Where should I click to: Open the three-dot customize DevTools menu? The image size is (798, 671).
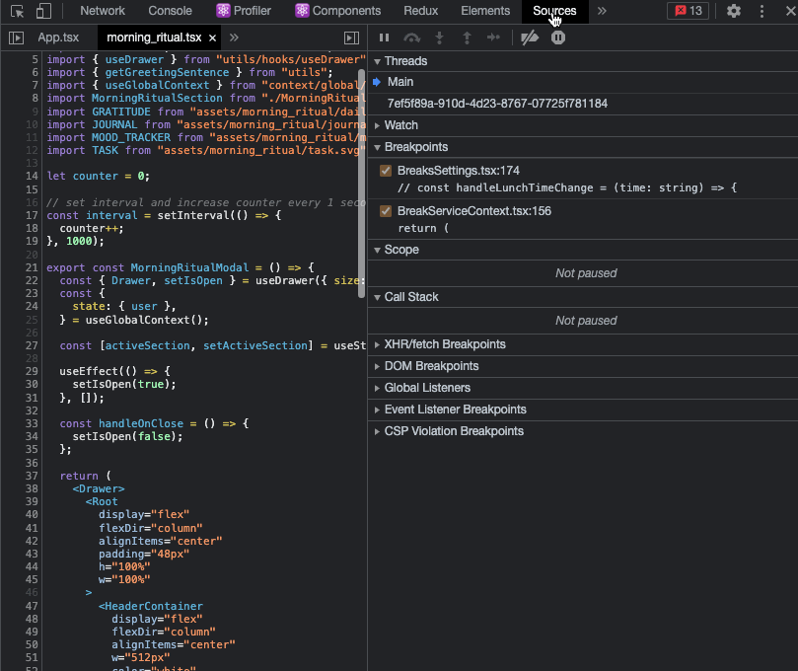pos(761,10)
